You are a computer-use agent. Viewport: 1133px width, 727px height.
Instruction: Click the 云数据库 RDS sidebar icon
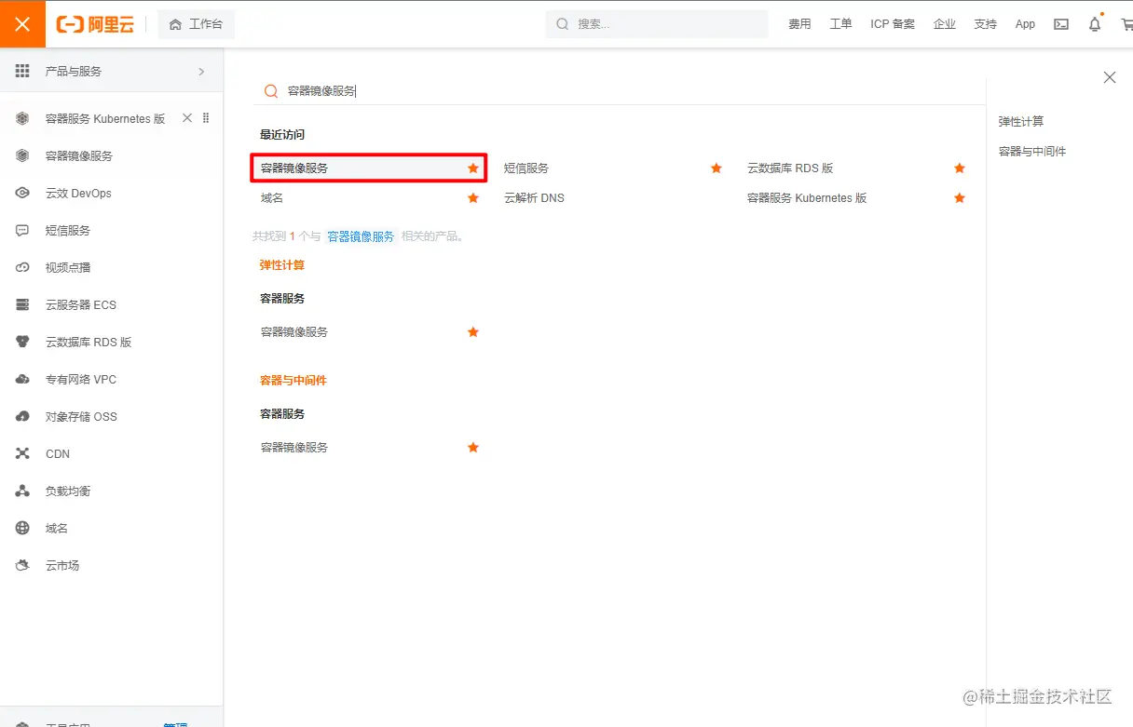pyautogui.click(x=23, y=342)
